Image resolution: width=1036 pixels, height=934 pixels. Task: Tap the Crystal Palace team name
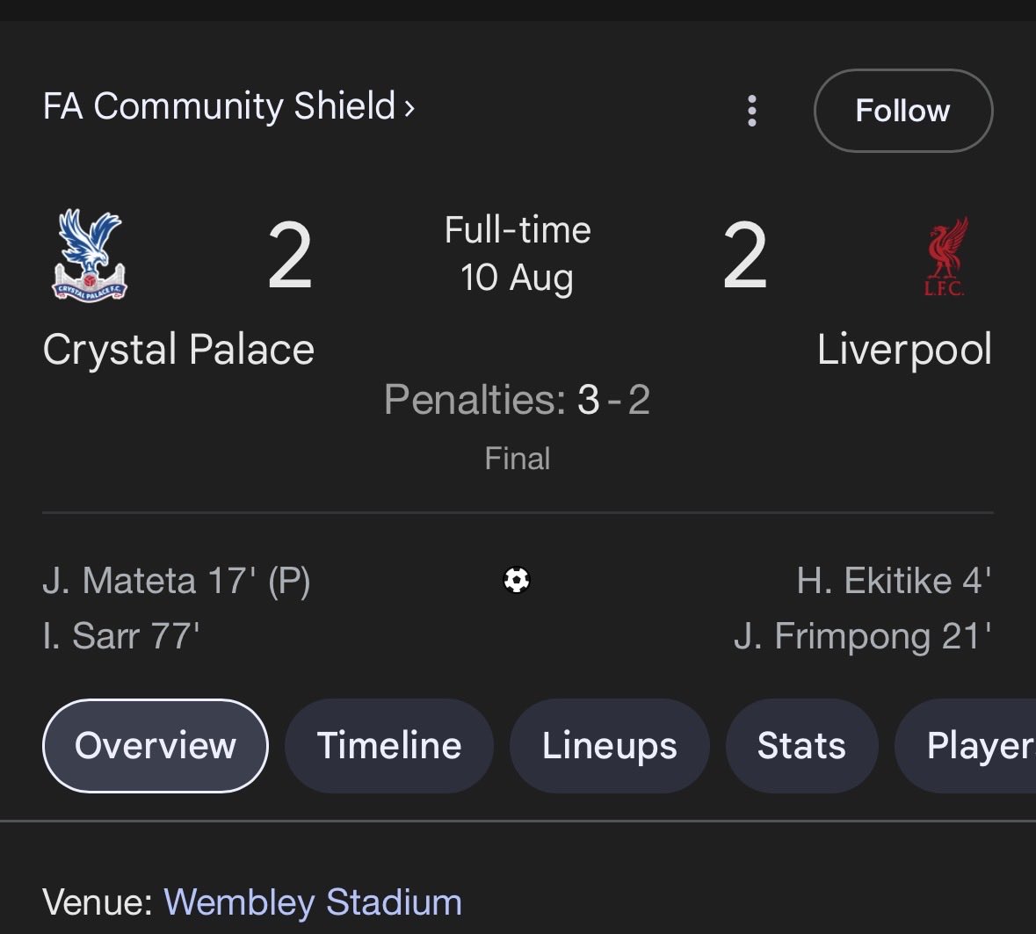tap(178, 350)
